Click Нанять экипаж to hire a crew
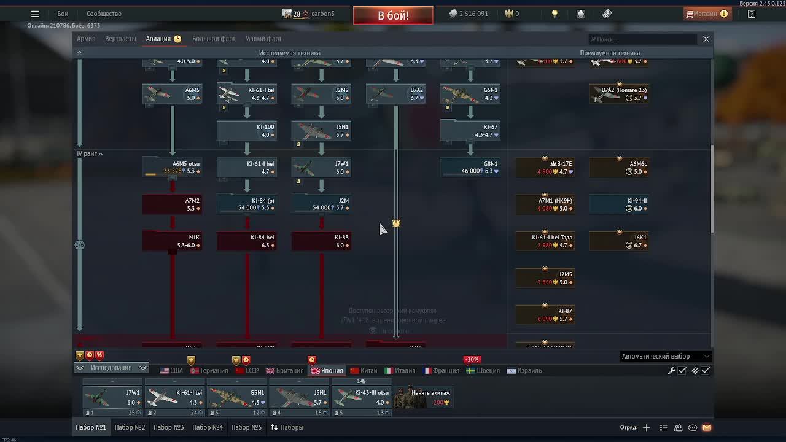This screenshot has height=442, width=786. (x=424, y=397)
